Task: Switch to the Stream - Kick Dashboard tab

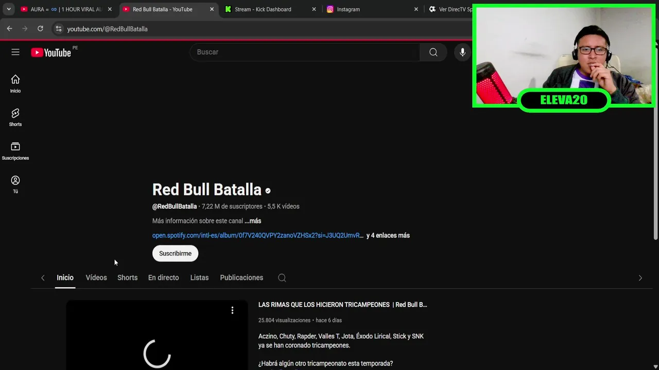Action: (x=263, y=9)
